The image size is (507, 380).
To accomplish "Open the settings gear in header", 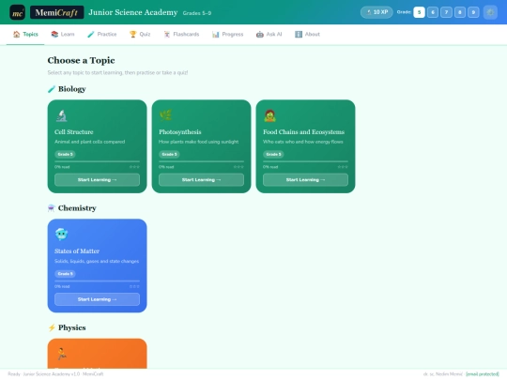I will pos(490,12).
